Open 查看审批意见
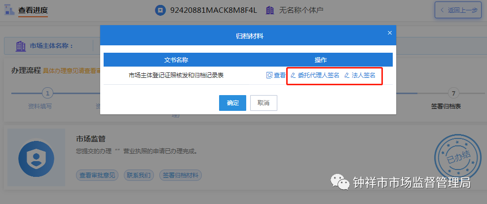The width and height of the screenshot is (487, 204). pos(97,175)
